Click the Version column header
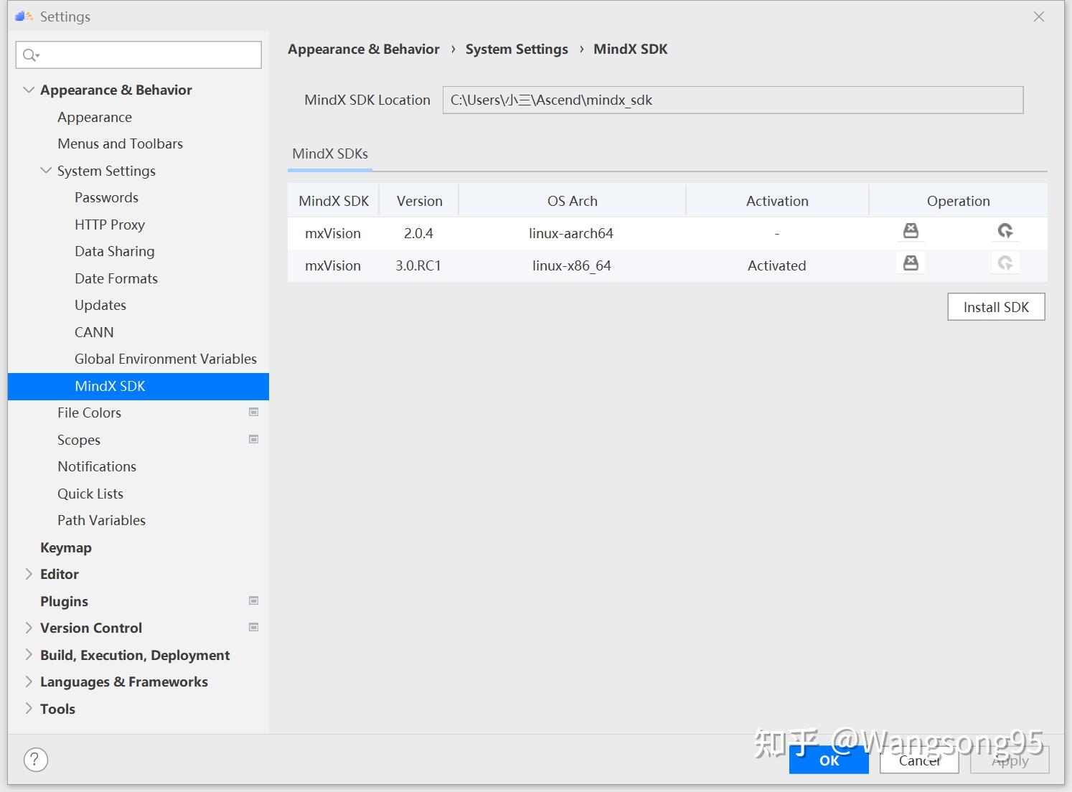Image resolution: width=1072 pixels, height=792 pixels. coord(419,201)
